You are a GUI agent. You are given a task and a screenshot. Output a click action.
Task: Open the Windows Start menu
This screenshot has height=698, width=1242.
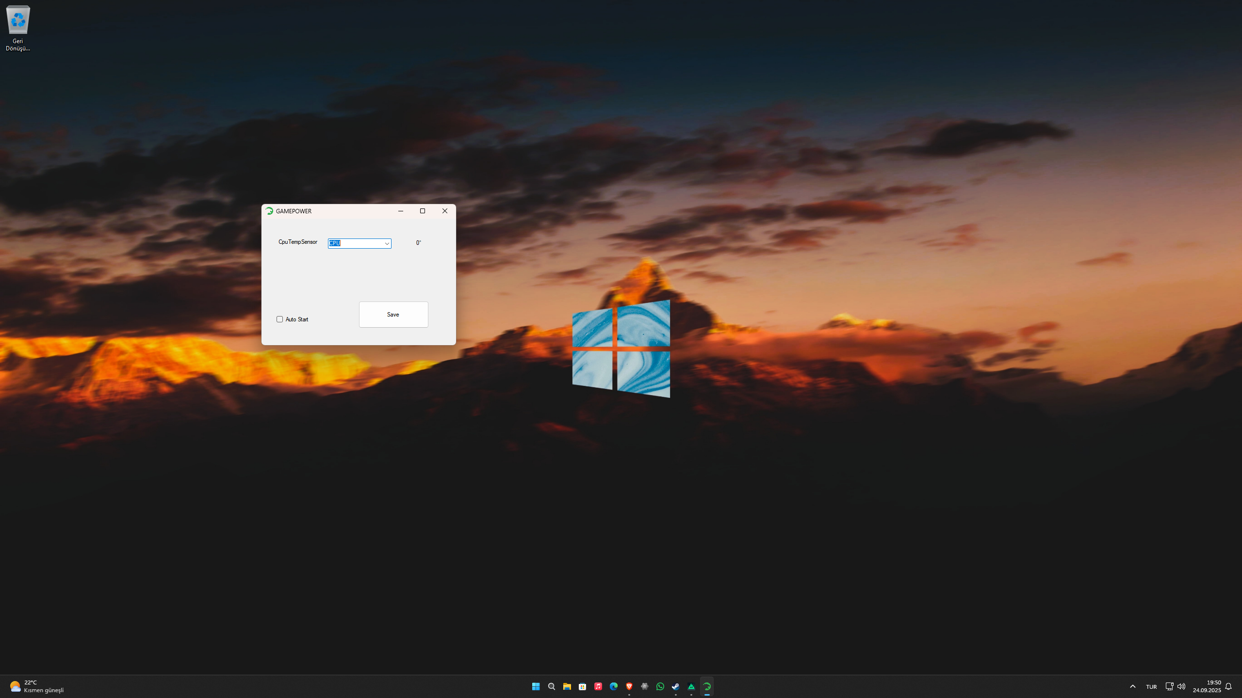[x=536, y=686]
